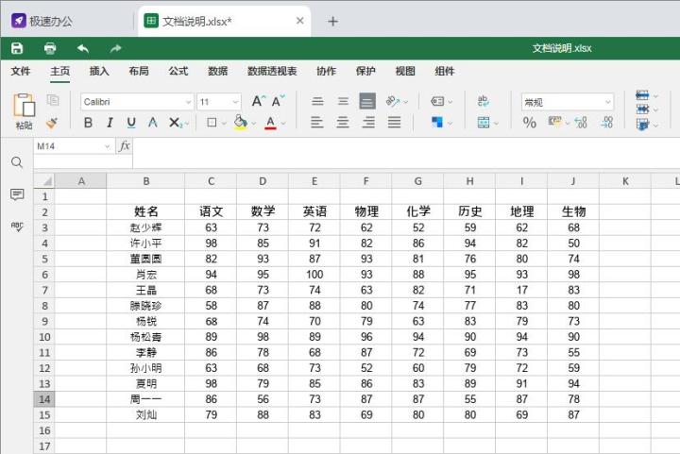Viewport: 680px width, 454px height.
Task: Click the insert cells icon
Action: coord(642,95)
